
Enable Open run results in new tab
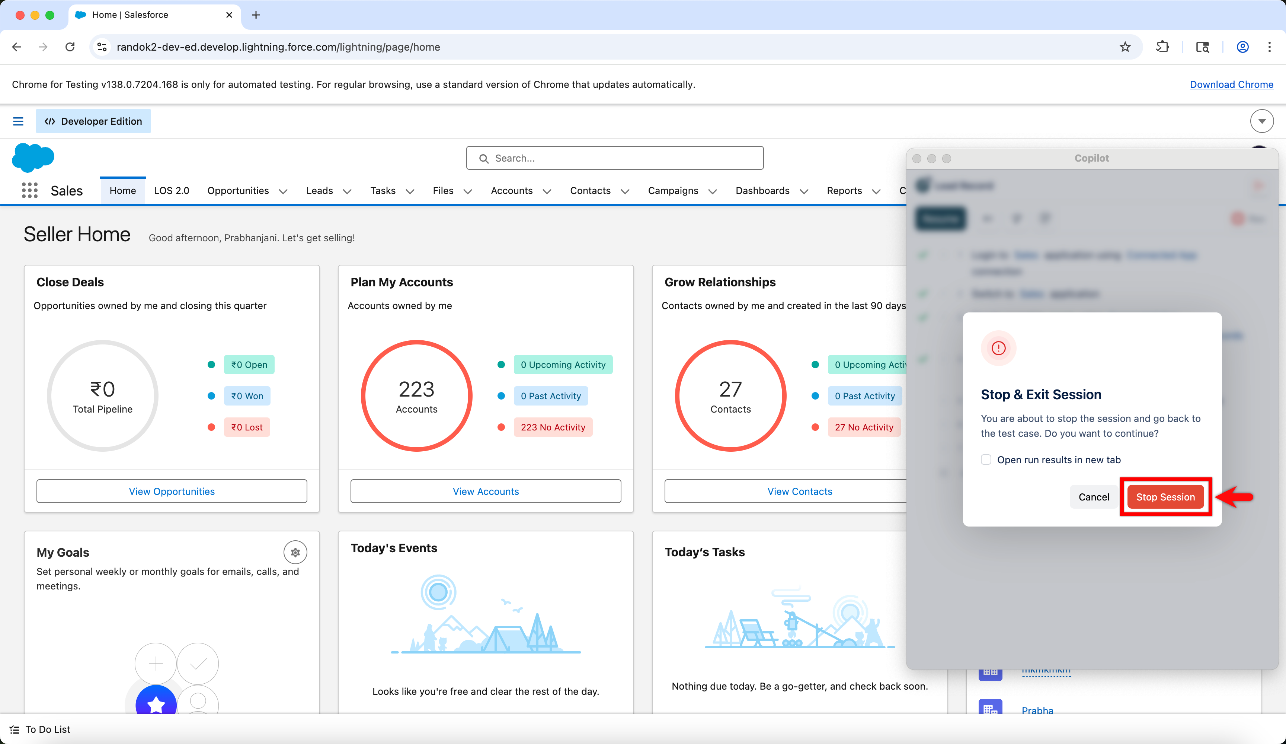[986, 460]
